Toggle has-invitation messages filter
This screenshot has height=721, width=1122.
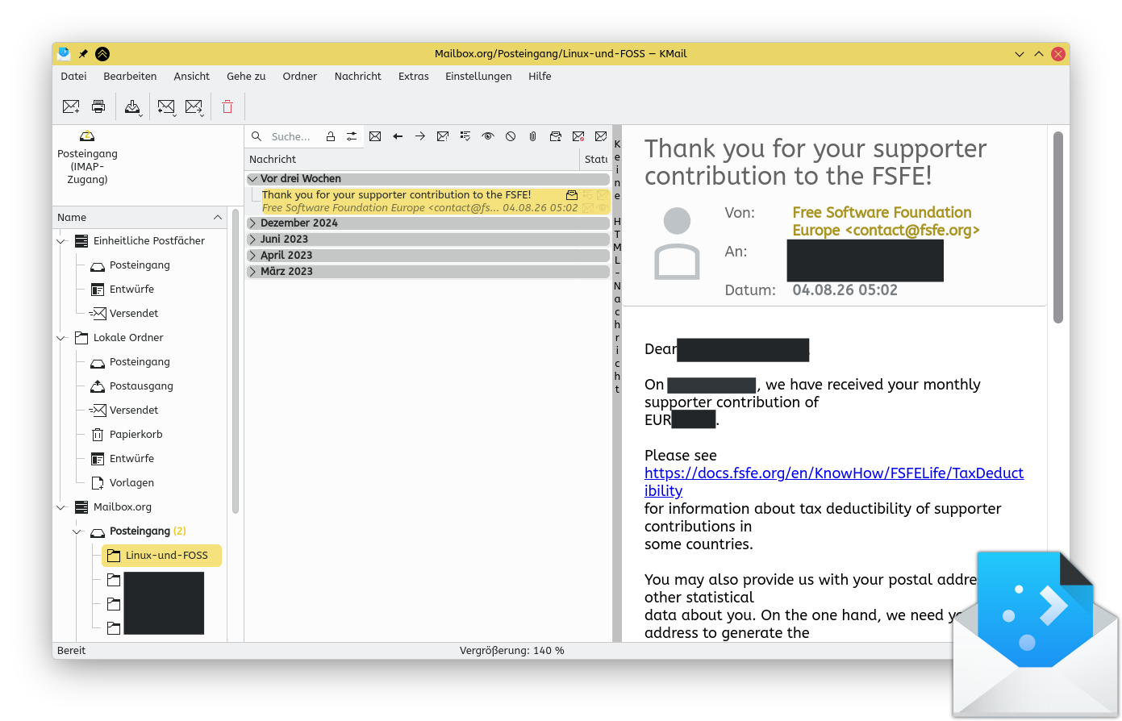[556, 136]
